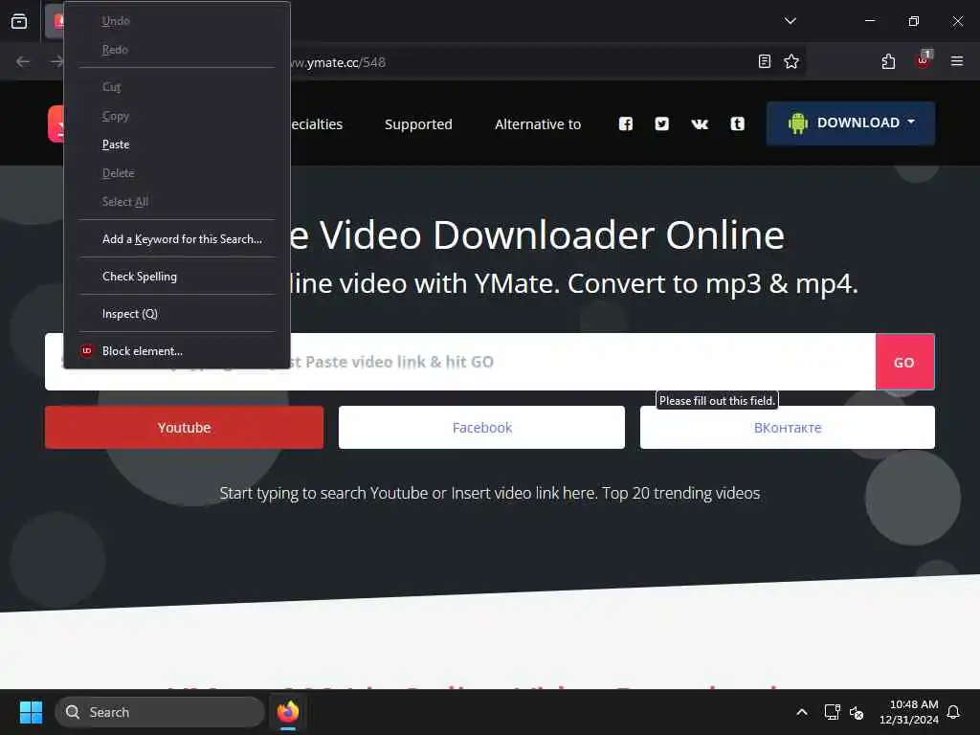The width and height of the screenshot is (980, 735).
Task: Show hidden system tray icons
Action: [x=802, y=712]
